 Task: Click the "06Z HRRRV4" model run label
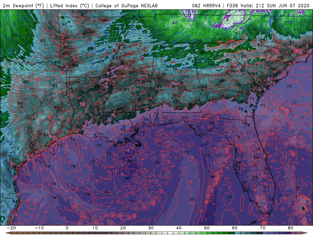pos(206,5)
